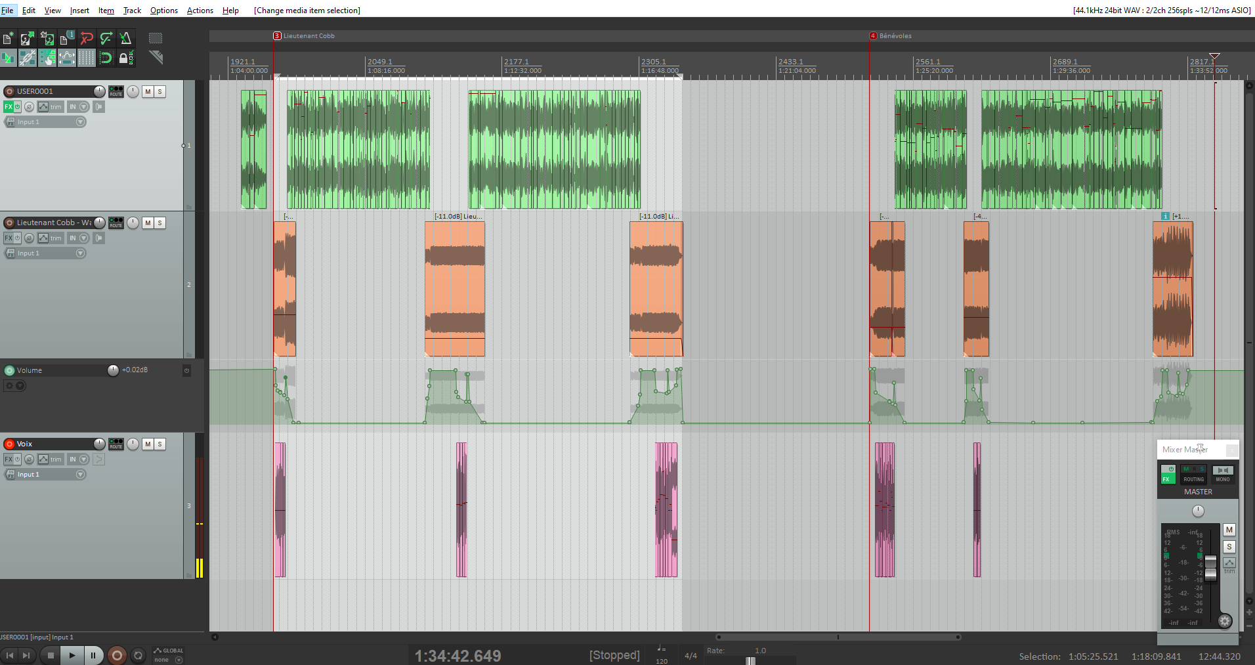Toggle snap magnet toolbar icon
This screenshot has height=665, width=1255.
pos(106,58)
